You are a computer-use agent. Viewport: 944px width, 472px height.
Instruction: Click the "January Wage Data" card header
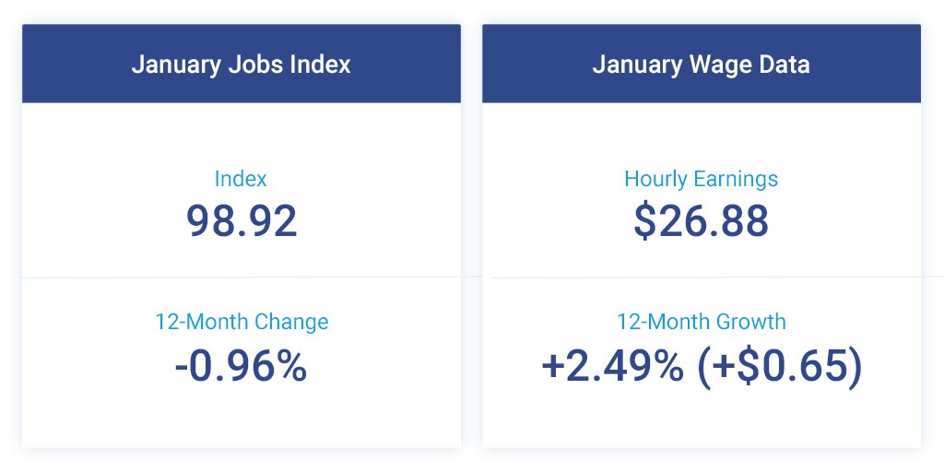coord(701,65)
